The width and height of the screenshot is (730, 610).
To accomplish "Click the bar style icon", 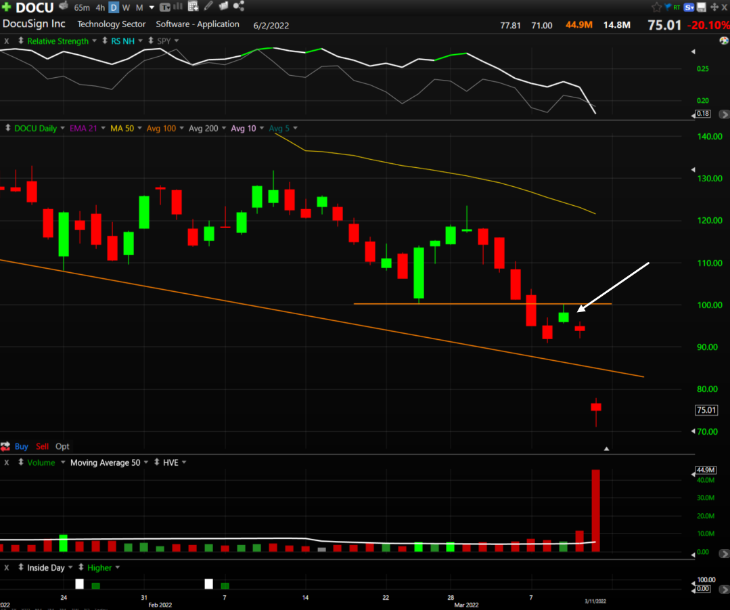I will click(x=178, y=7).
